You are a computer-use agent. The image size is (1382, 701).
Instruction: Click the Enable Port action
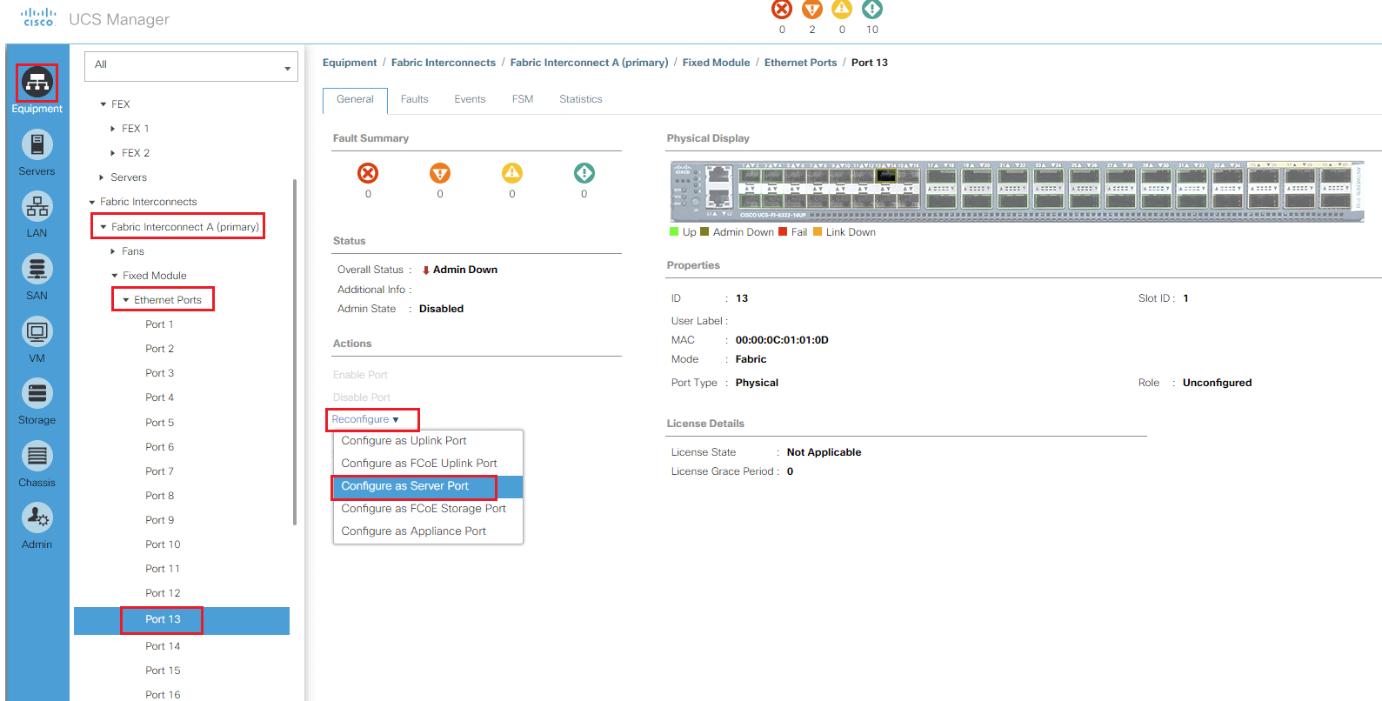click(x=360, y=375)
